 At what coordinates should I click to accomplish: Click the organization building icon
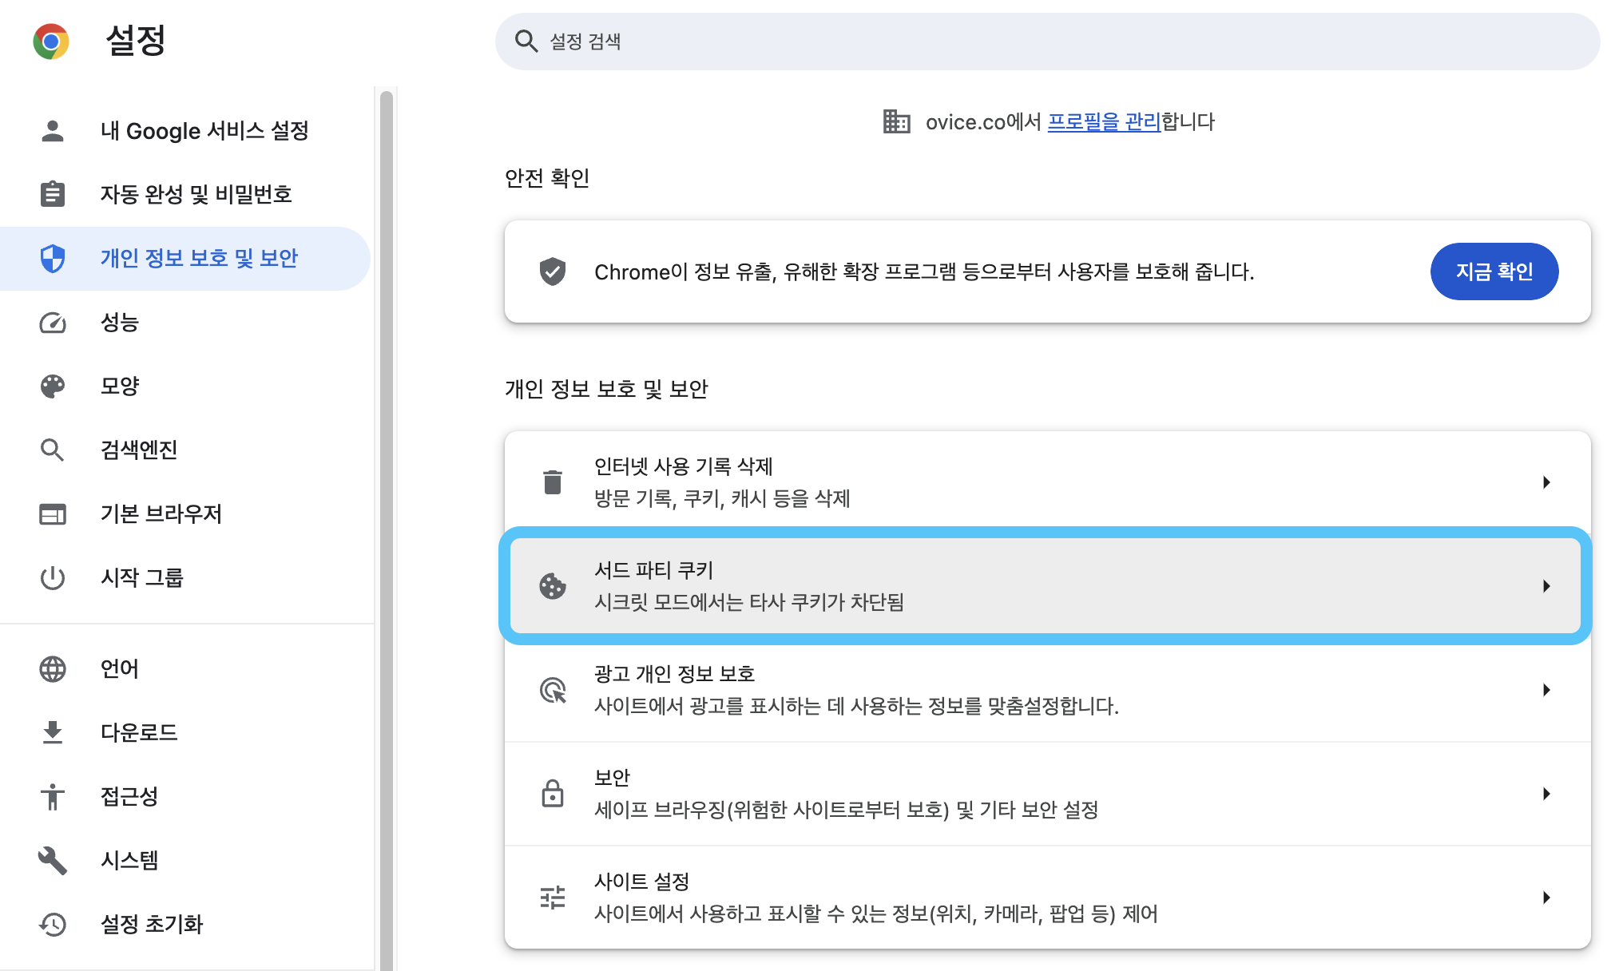tap(896, 121)
